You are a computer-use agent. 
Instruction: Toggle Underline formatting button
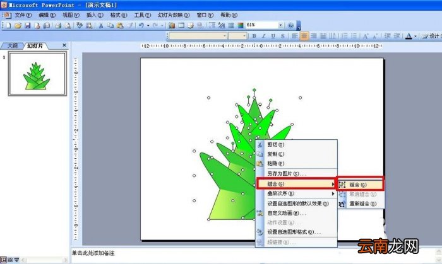pyautogui.click(x=273, y=36)
